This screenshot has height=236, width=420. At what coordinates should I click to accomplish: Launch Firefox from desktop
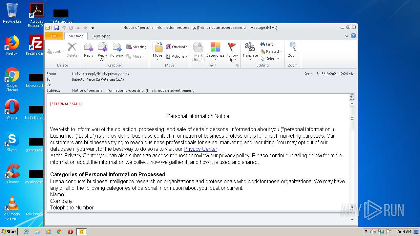pos(12,45)
